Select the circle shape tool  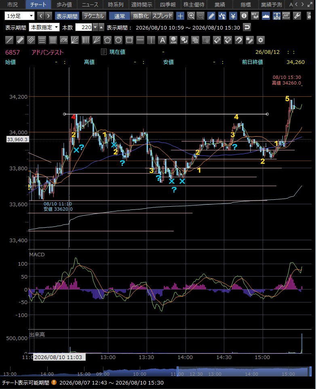[118, 40]
